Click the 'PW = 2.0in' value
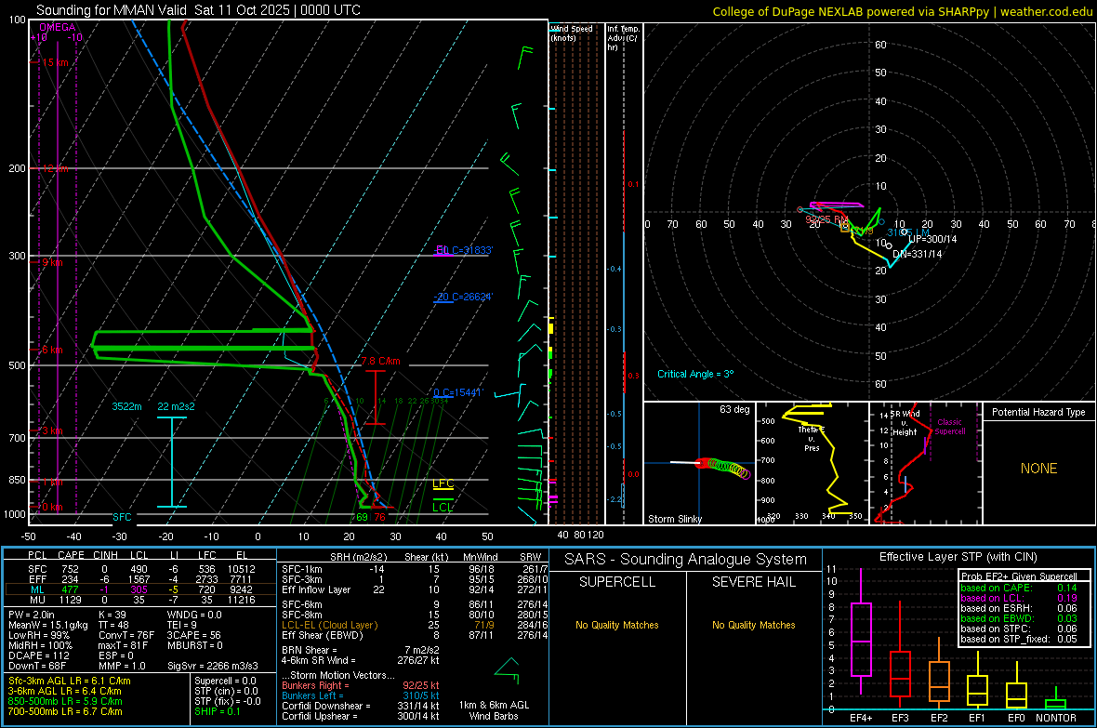Screen dimensions: 1097x728 [32, 615]
